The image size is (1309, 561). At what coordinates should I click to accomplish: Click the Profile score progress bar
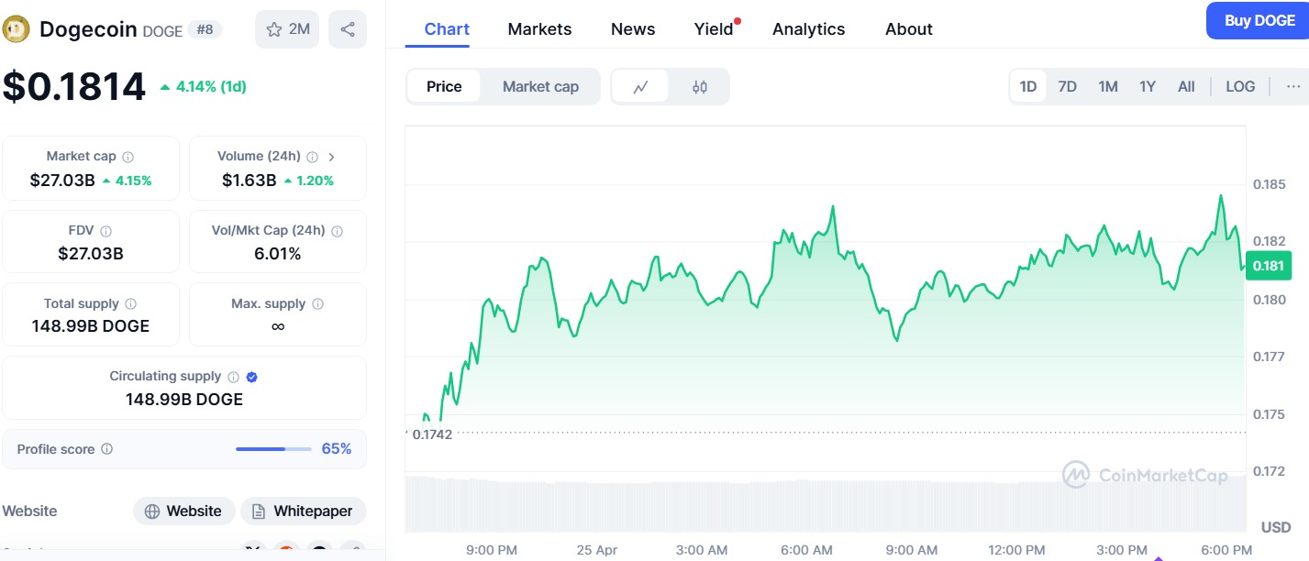[x=272, y=449]
